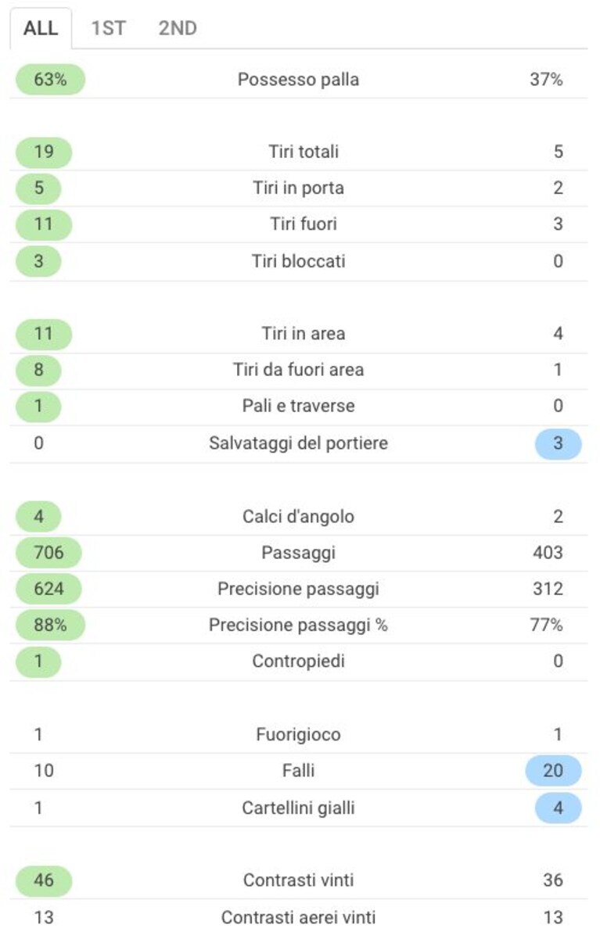Switch to the 2ND half tab
Viewport: 600px width, 932px height.
coord(178,28)
